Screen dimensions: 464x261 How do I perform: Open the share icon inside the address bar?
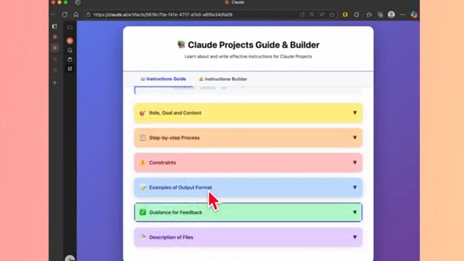coord(302,14)
